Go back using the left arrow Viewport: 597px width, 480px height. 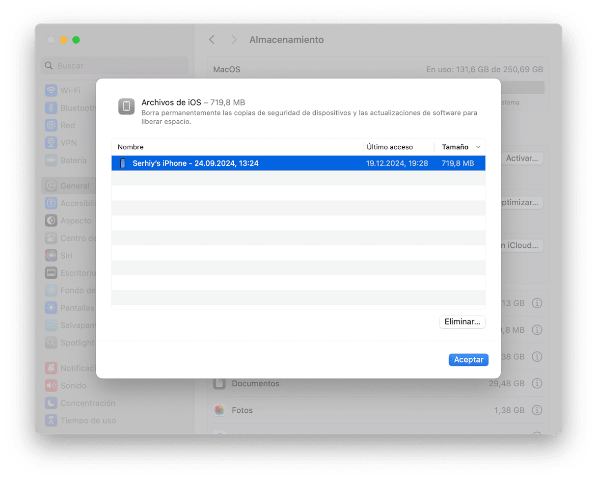(x=212, y=40)
